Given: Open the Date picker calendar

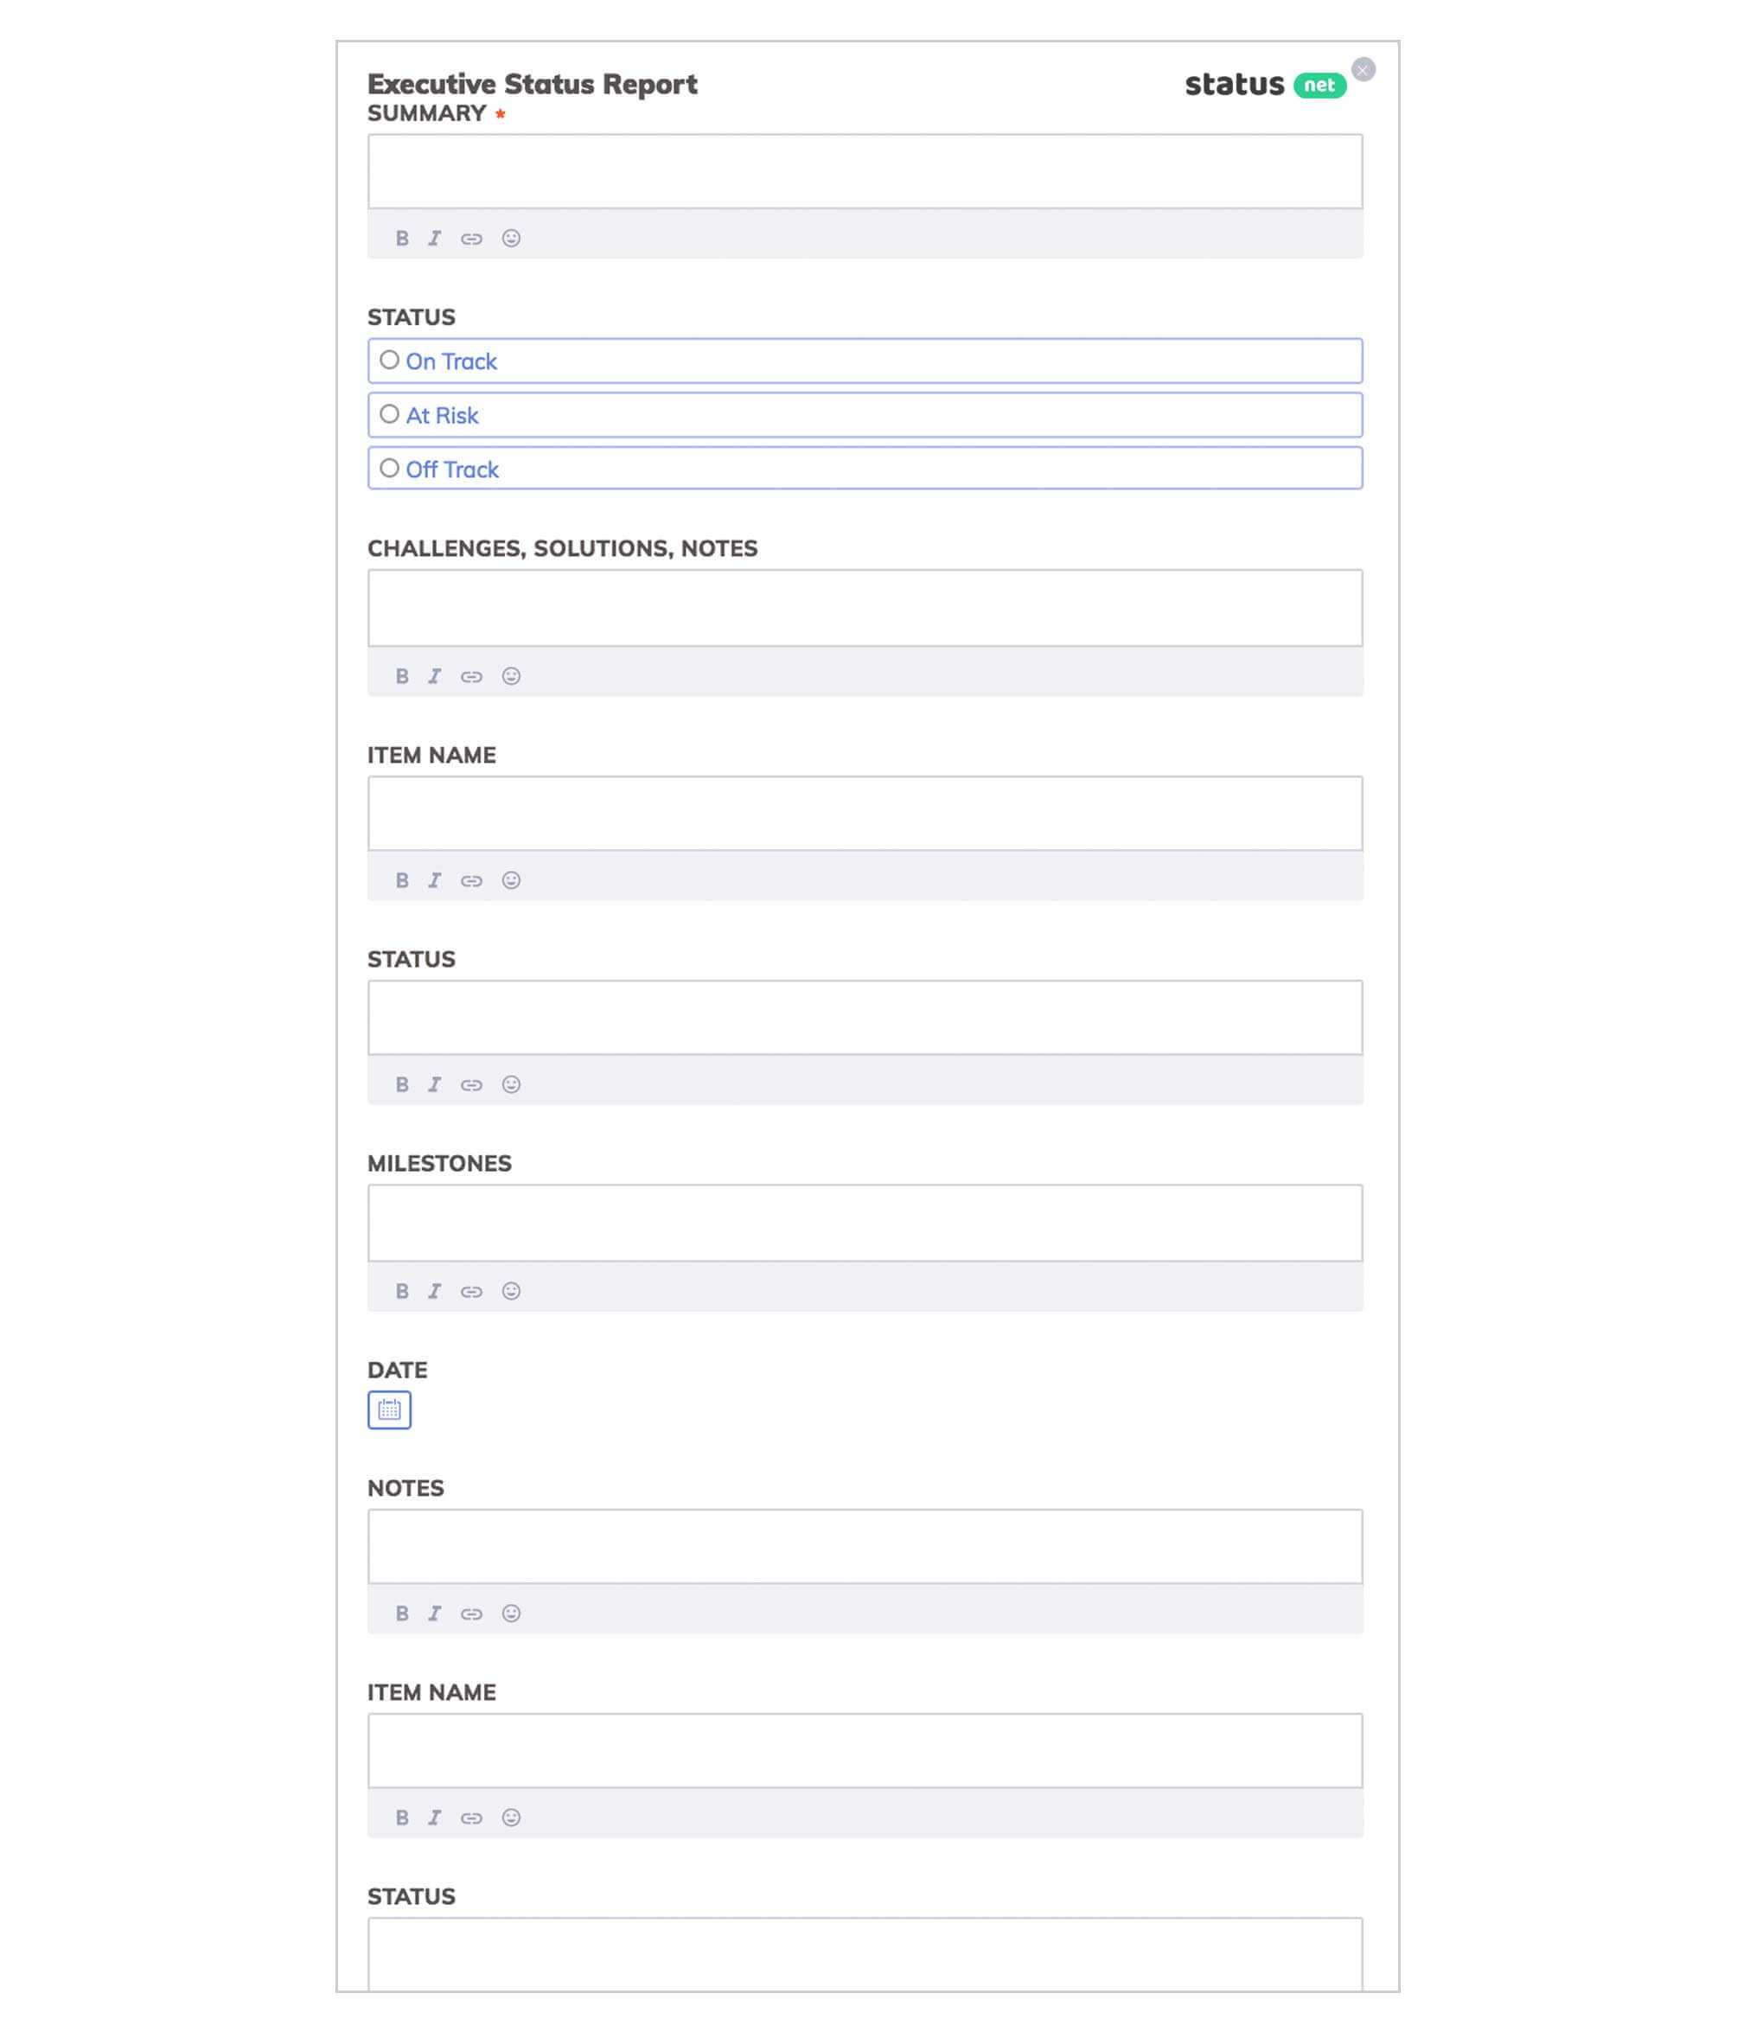Looking at the screenshot, I should [387, 1409].
